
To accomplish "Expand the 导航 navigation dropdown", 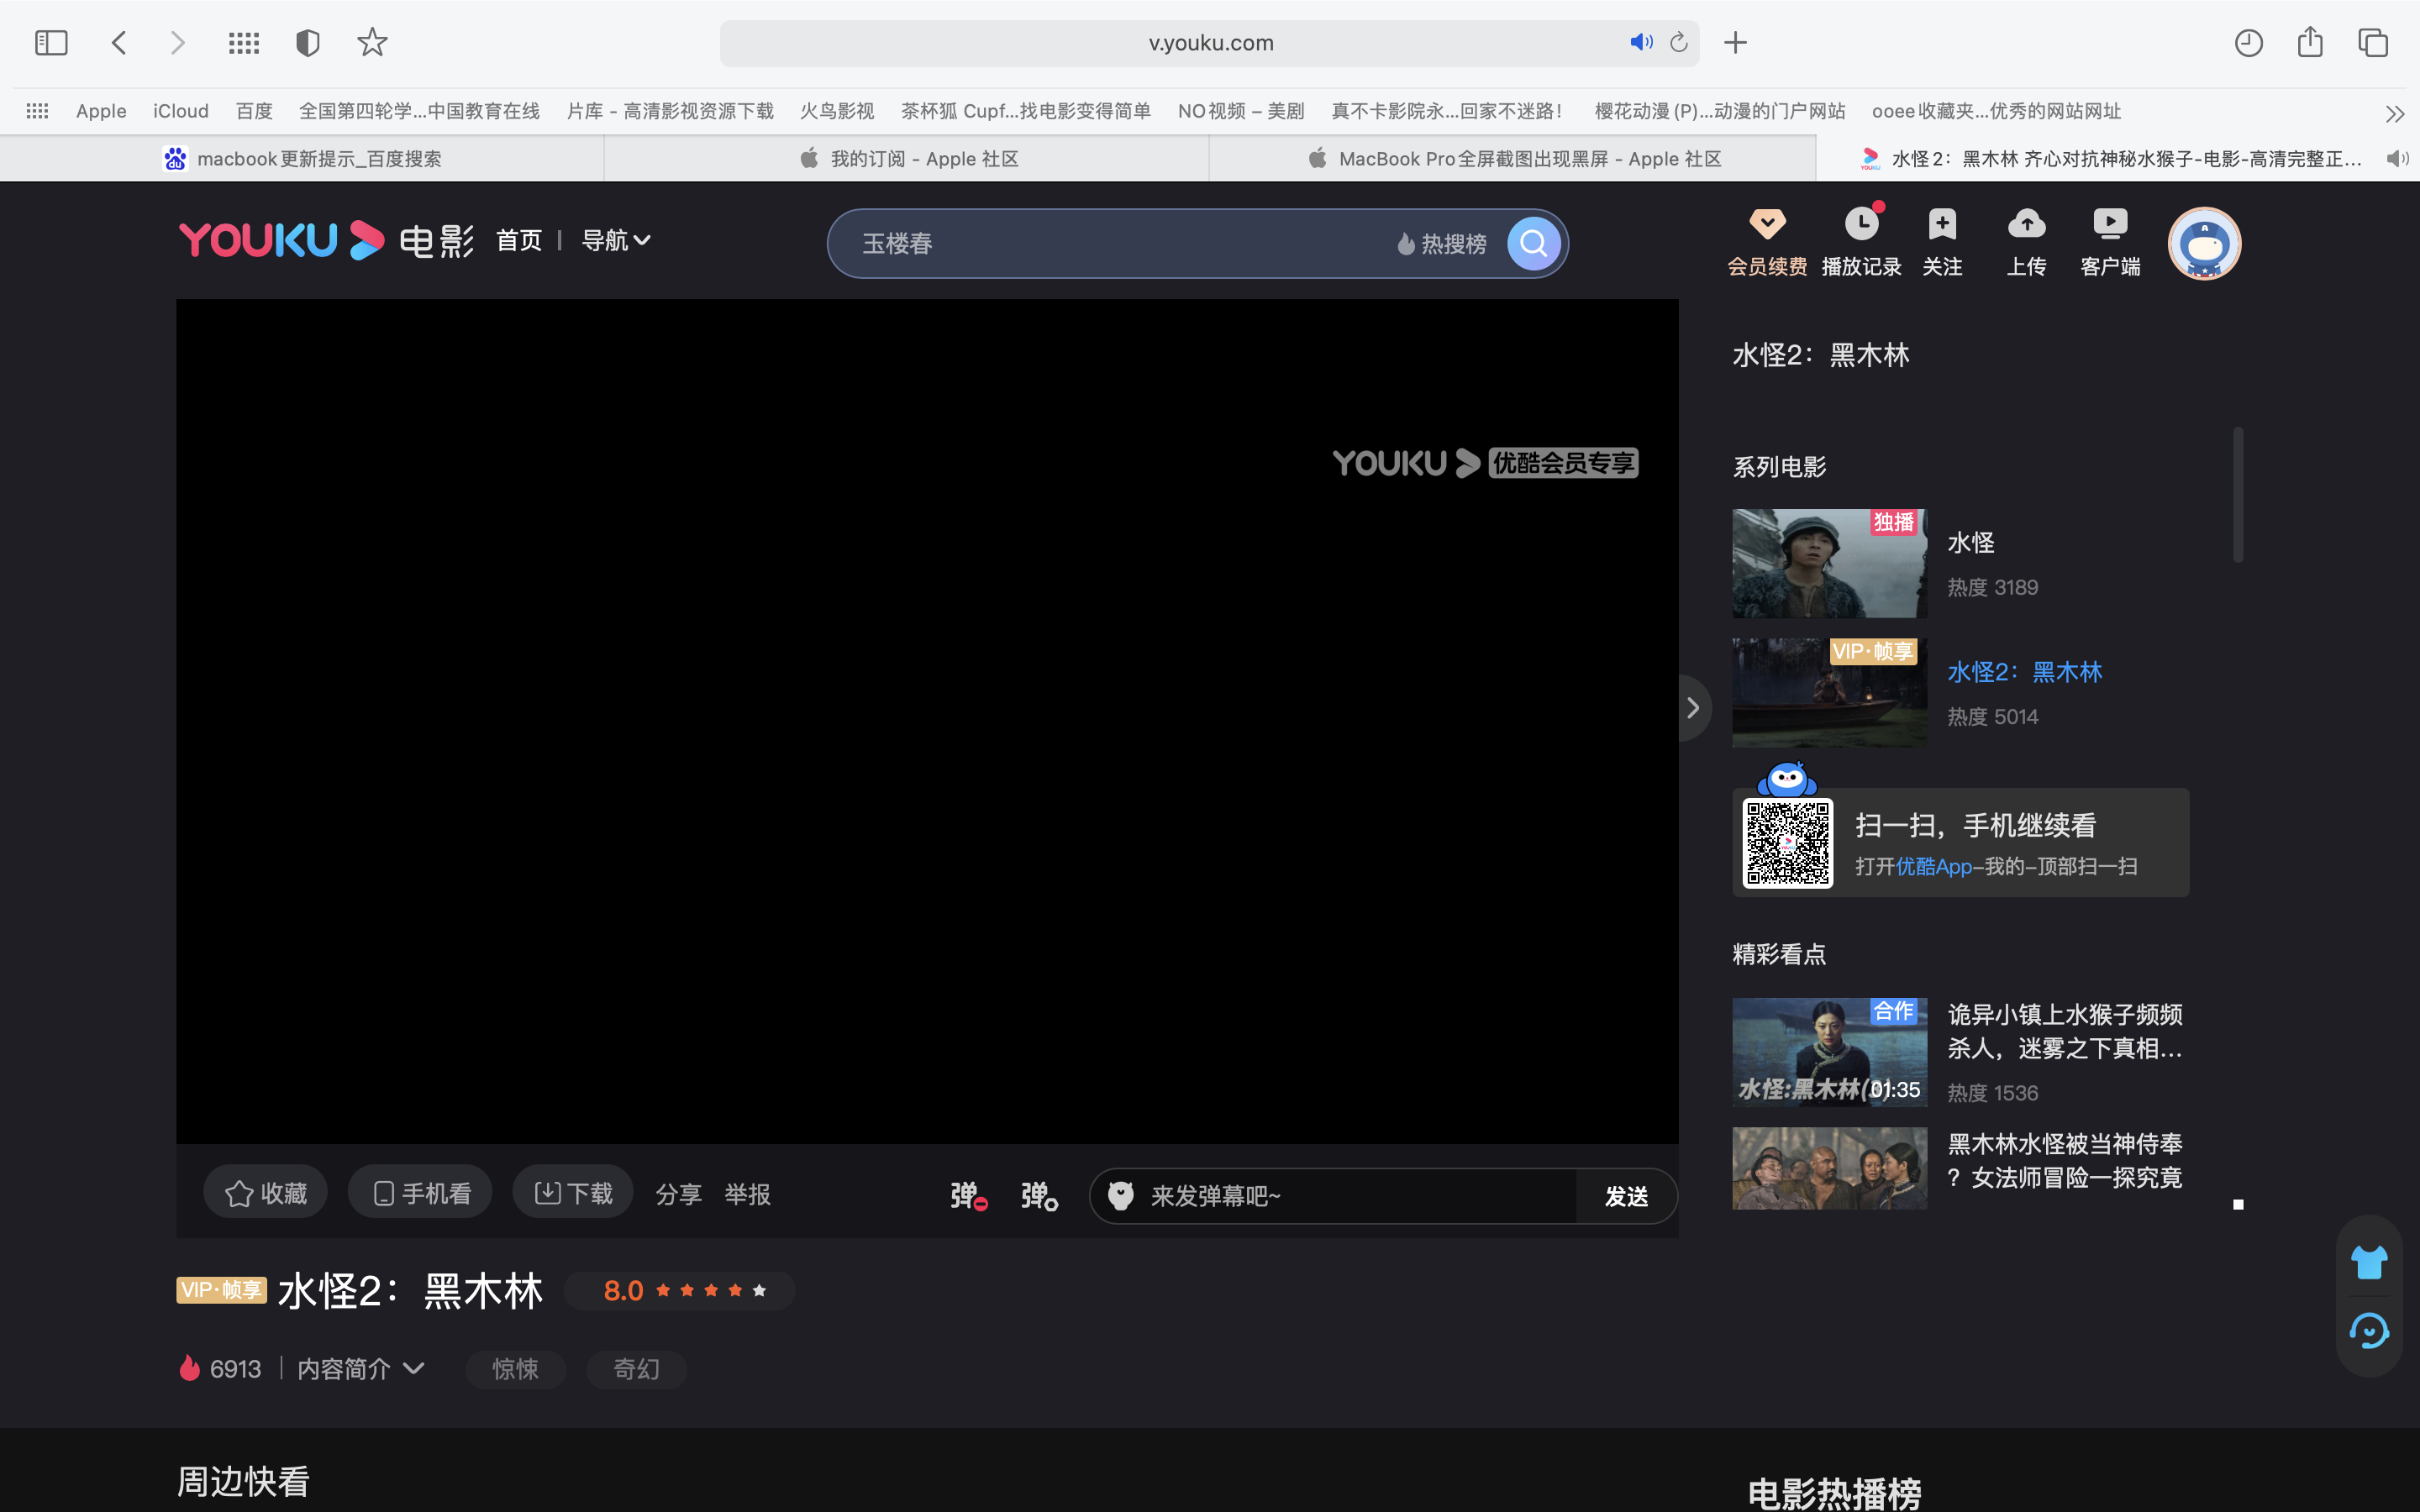I will pyautogui.click(x=616, y=240).
